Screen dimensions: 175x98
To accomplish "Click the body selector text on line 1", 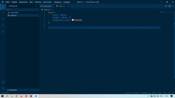I will [x=50, y=13].
